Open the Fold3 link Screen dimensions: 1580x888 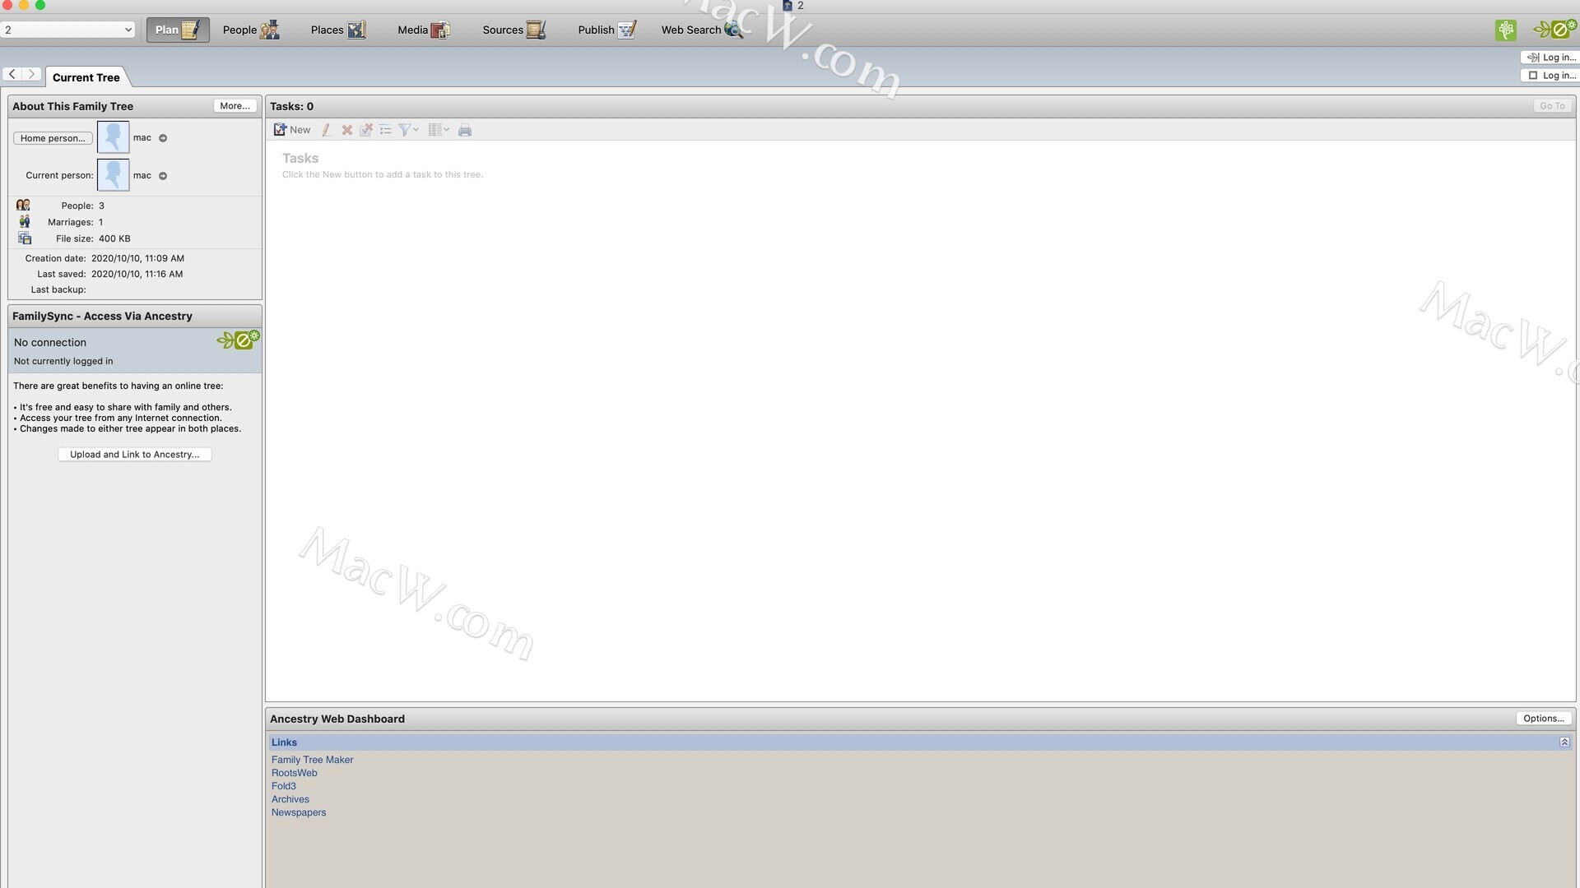tap(284, 786)
